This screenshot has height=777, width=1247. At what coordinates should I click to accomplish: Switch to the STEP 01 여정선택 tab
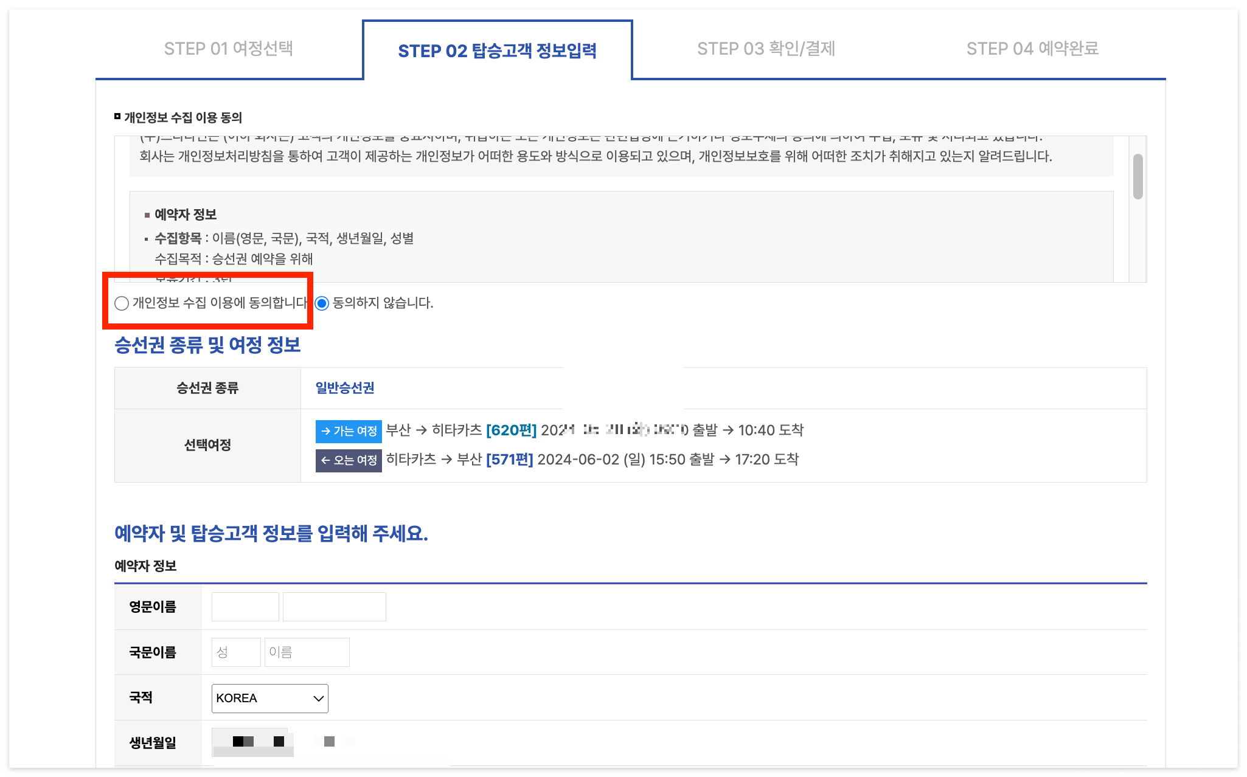click(229, 49)
